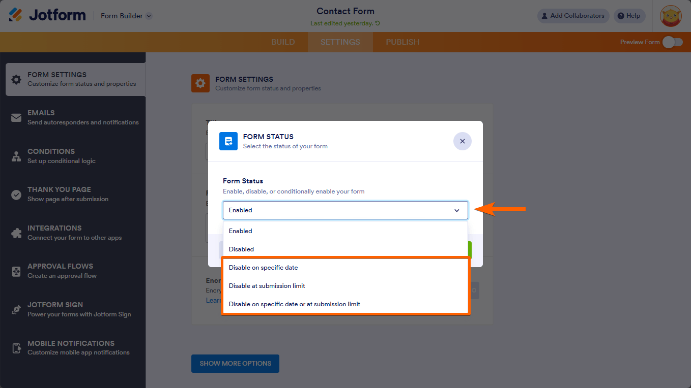This screenshot has height=388, width=691.
Task: Choose Disable on specific date option
Action: [263, 268]
